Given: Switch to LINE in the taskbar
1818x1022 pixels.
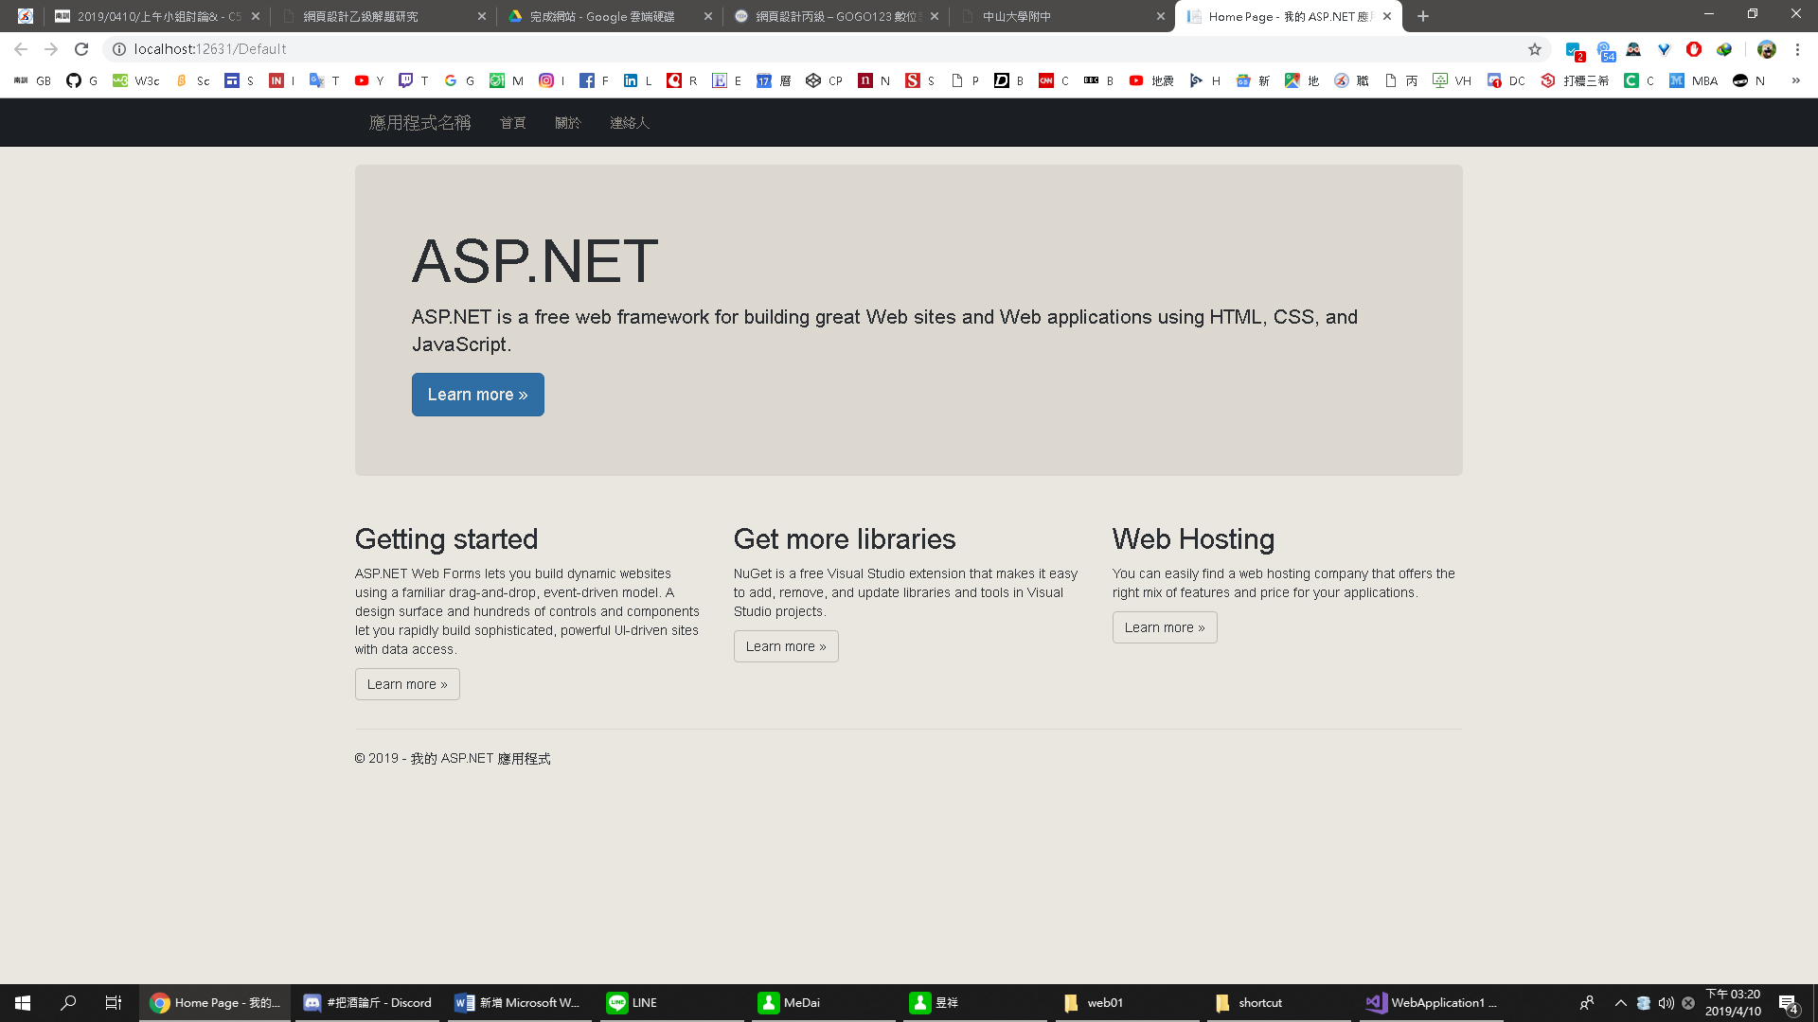Looking at the screenshot, I should (x=670, y=1003).
